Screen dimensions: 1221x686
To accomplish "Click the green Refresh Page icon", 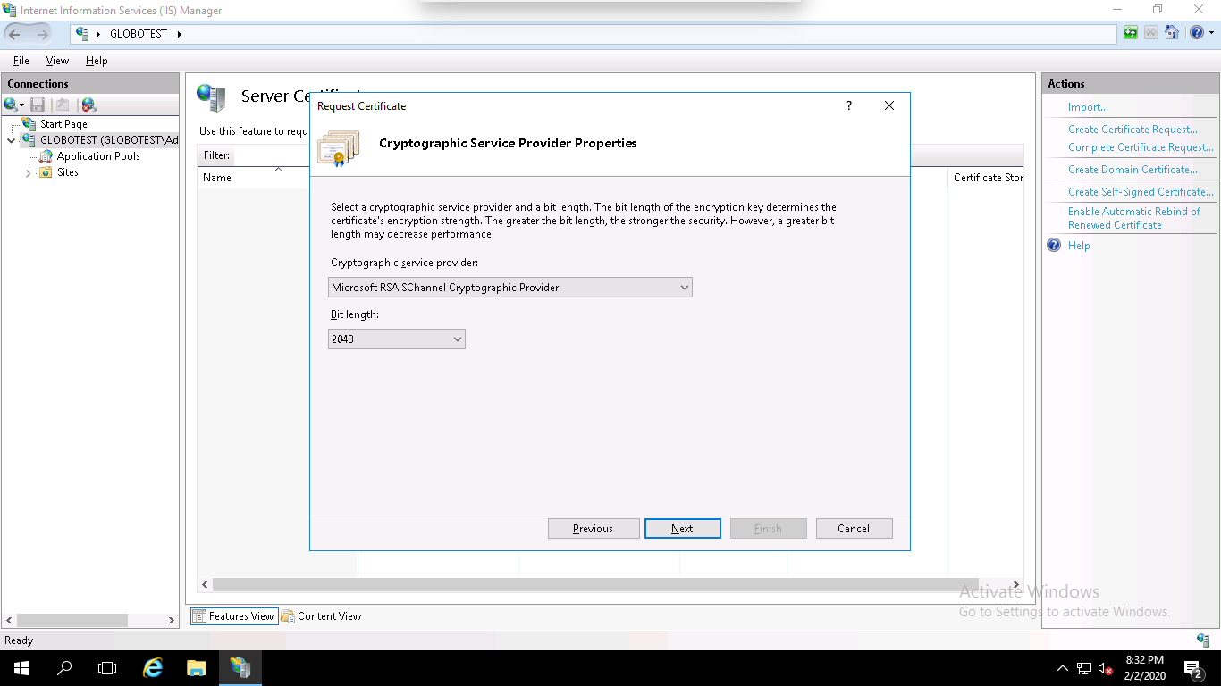I will pyautogui.click(x=1131, y=33).
